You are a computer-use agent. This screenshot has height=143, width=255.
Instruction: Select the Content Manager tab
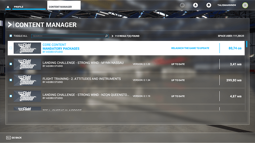64,6
